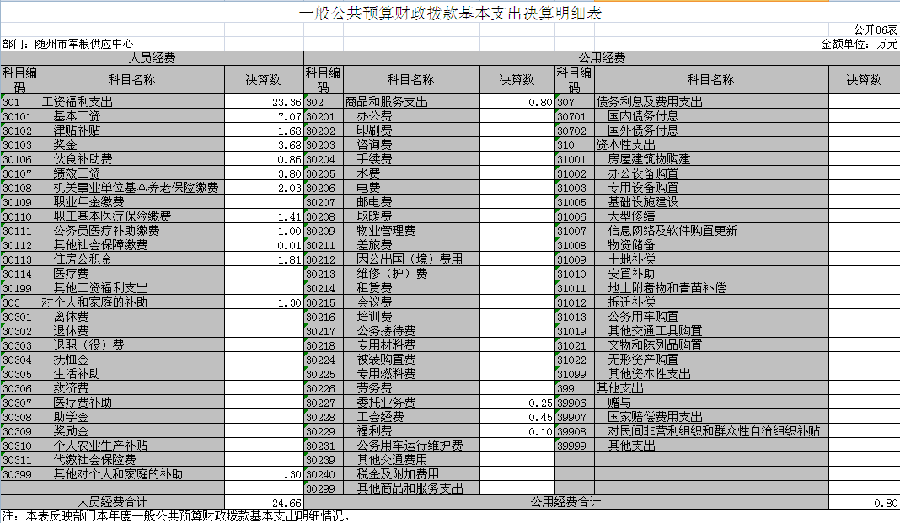Select the 职业年金缴费 cell
The width and height of the screenshot is (900, 523).
[x=132, y=202]
